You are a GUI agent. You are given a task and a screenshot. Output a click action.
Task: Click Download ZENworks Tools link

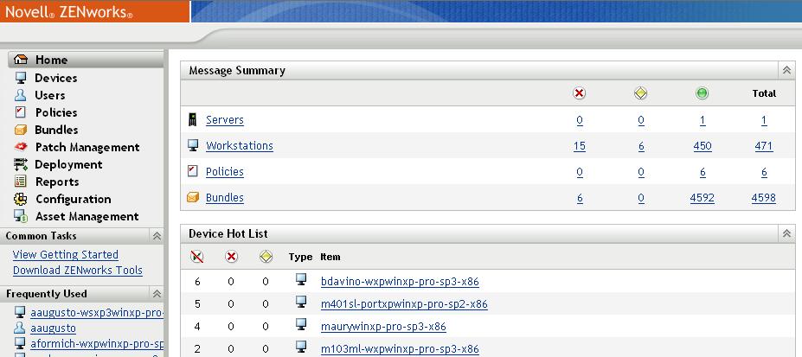78,271
